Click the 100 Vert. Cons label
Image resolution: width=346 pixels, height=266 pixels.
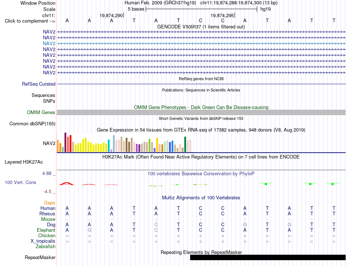(x=20, y=182)
